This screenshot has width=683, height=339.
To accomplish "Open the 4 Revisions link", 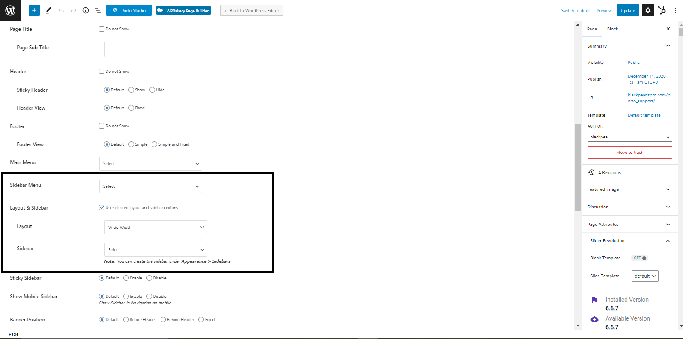I will [609, 173].
